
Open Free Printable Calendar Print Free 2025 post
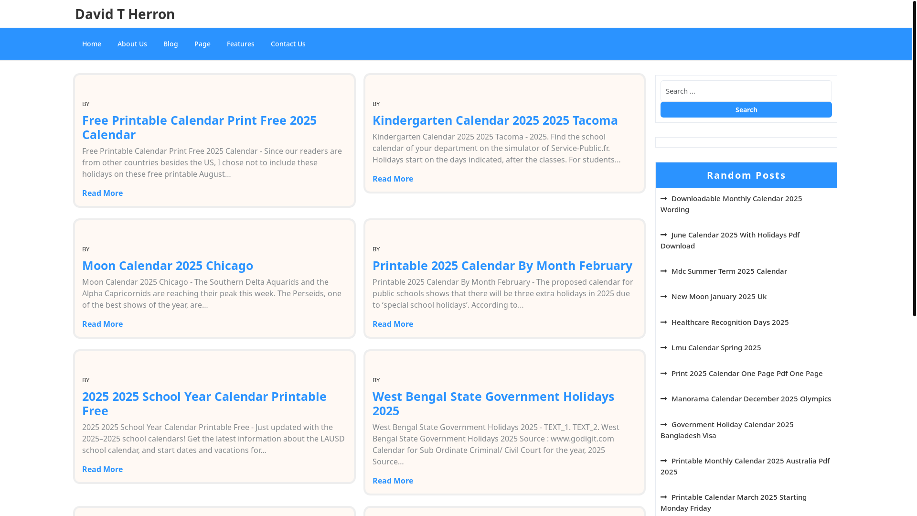199,127
